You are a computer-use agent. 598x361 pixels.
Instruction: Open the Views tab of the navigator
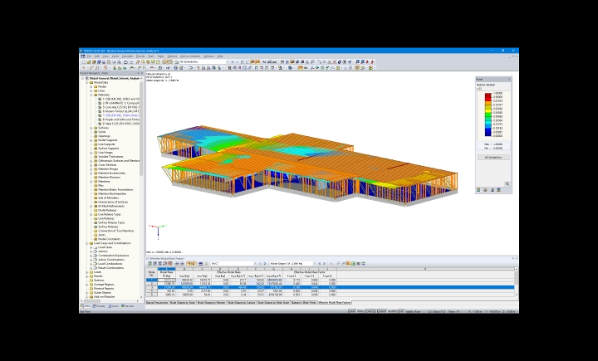(113, 306)
